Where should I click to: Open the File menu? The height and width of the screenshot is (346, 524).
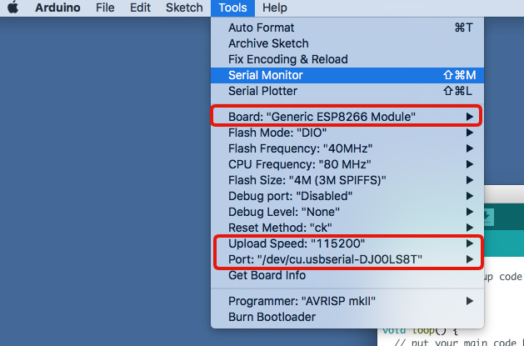pyautogui.click(x=105, y=8)
